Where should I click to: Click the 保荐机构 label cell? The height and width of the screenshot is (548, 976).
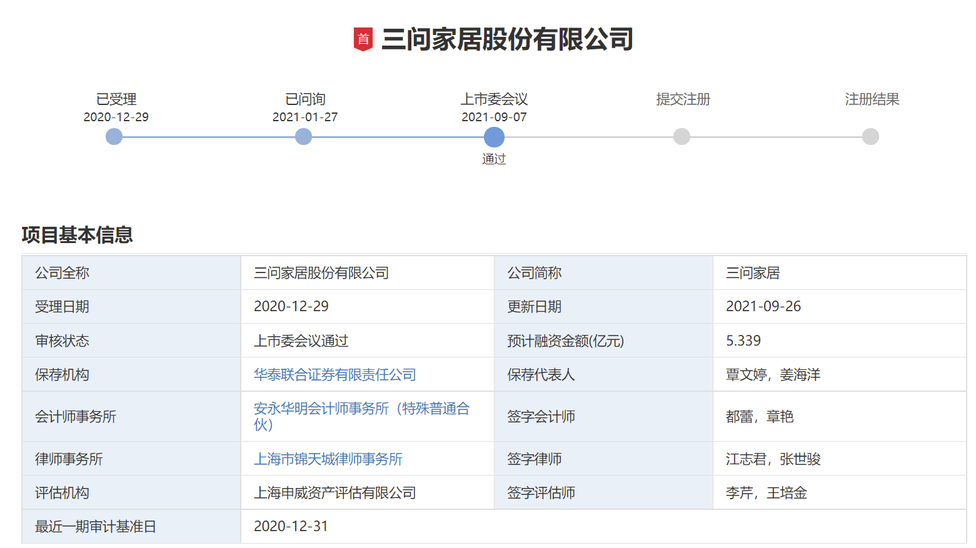click(x=131, y=374)
